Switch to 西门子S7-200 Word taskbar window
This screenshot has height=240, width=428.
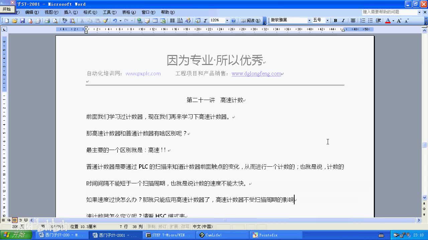point(62,235)
